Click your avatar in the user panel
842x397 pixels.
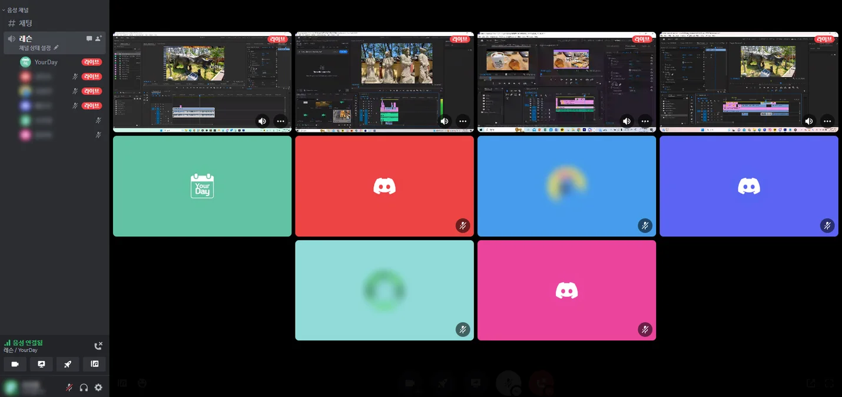[11, 388]
